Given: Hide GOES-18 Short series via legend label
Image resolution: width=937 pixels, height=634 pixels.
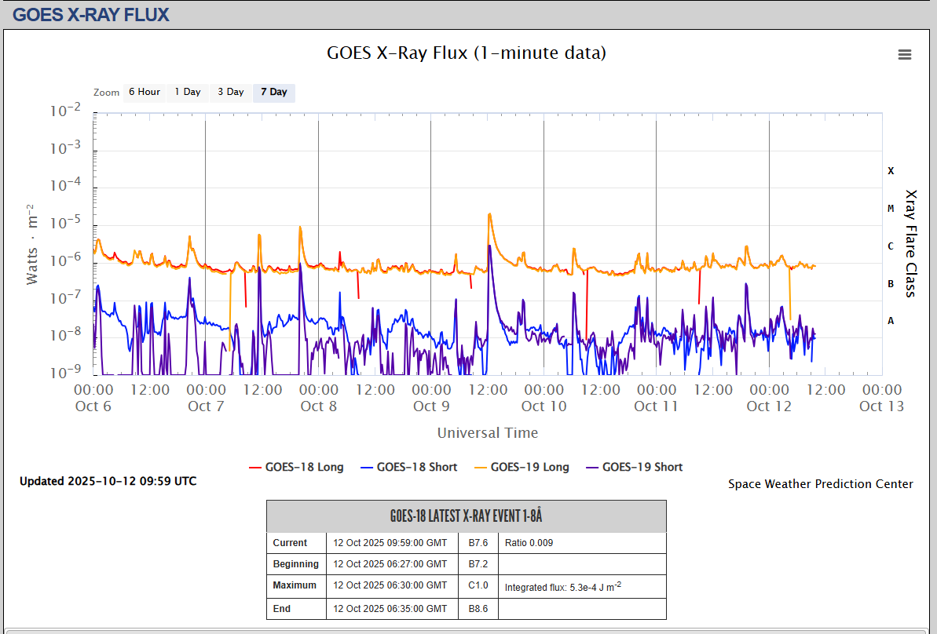Looking at the screenshot, I should click(416, 467).
